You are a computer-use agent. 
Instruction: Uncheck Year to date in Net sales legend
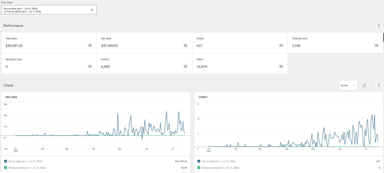(x=5, y=161)
